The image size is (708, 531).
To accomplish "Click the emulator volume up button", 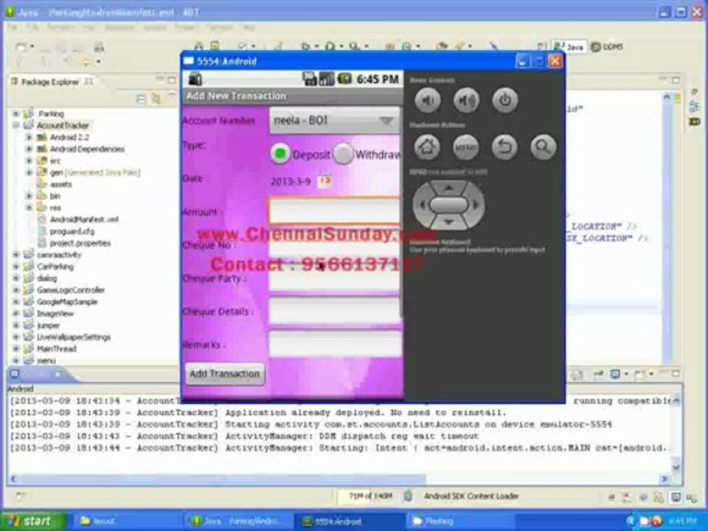I will click(x=466, y=100).
